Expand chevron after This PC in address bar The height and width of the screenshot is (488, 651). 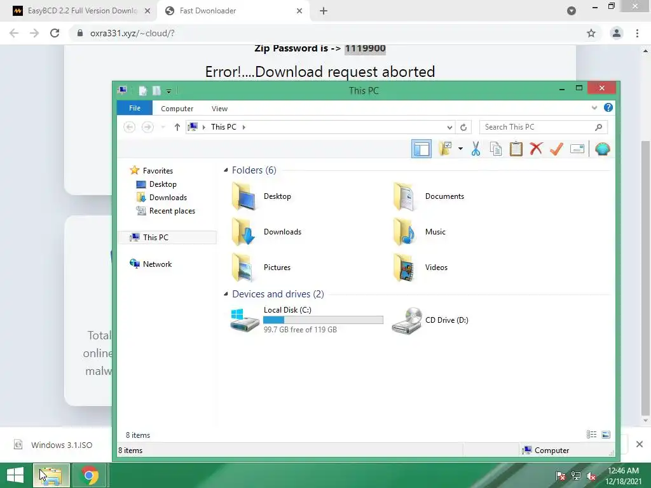243,127
